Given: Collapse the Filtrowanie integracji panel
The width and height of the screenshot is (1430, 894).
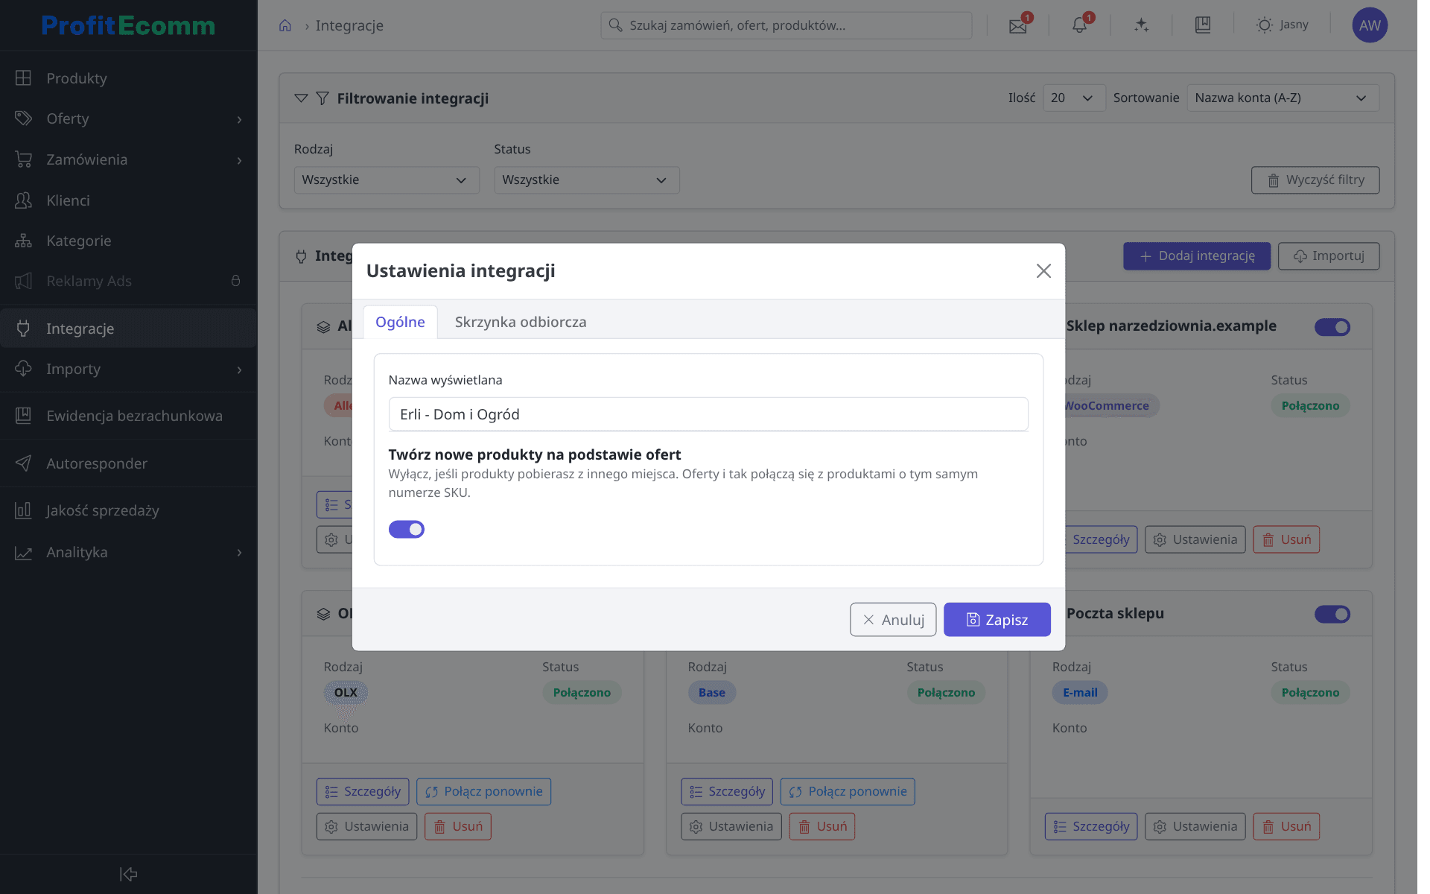Looking at the screenshot, I should tap(301, 98).
